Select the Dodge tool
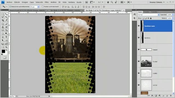 point(6,34)
